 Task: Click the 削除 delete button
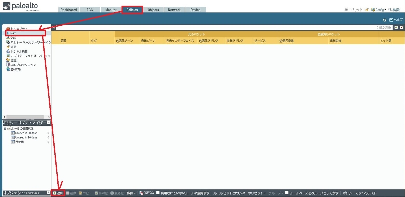click(x=71, y=193)
